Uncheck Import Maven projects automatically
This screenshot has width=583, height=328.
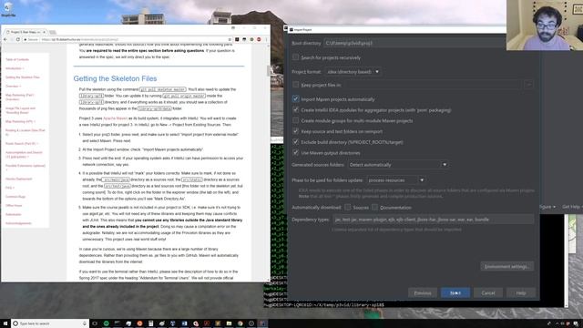(295, 99)
